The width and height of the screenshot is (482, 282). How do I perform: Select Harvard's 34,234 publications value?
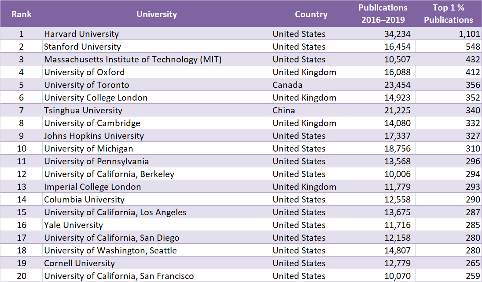397,34
